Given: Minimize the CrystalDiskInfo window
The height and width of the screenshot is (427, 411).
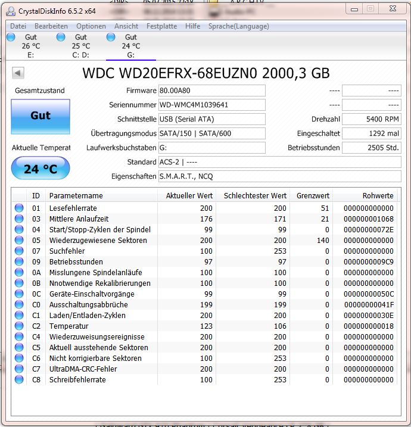Looking at the screenshot, I should 354,10.
